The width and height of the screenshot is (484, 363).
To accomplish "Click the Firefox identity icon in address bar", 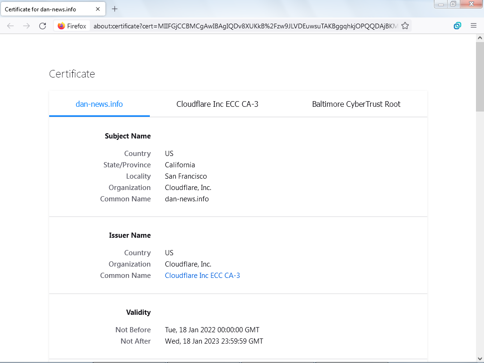I will [72, 26].
